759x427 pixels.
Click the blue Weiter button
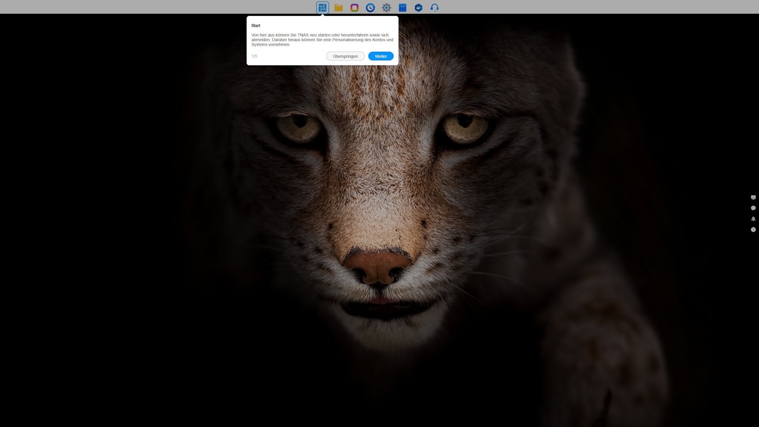click(381, 56)
